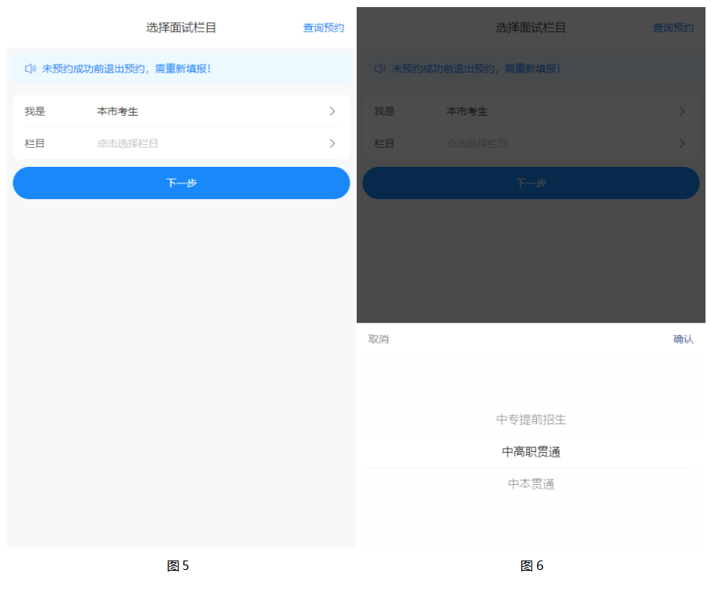Viewport: 711px width, 592px height.
Task: Select 中专提前招生 option in picker
Action: (531, 420)
